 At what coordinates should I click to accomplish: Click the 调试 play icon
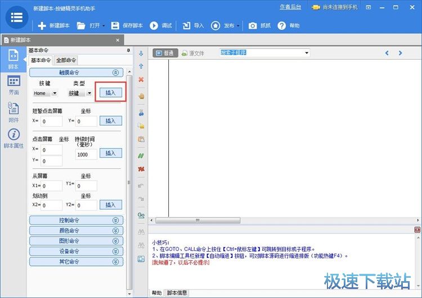click(154, 25)
